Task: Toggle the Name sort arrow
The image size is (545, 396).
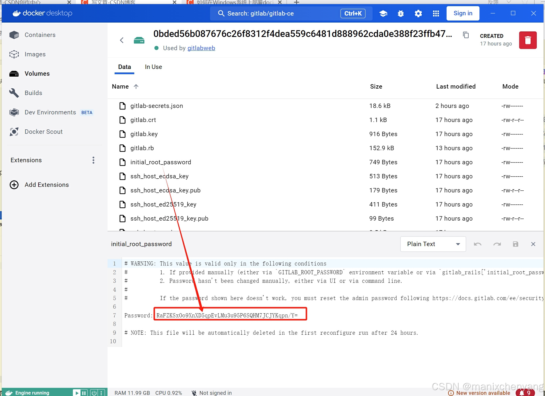Action: point(136,87)
